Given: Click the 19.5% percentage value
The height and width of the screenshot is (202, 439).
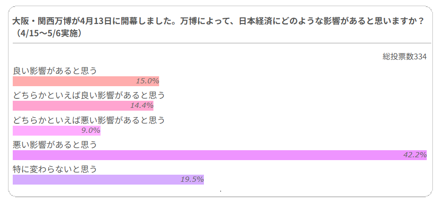Looking at the screenshot, I should coord(192,180).
